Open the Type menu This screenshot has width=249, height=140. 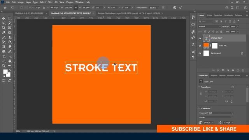(x=35, y=2)
